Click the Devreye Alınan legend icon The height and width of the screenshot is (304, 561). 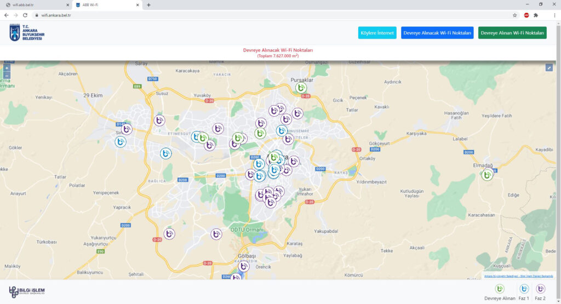pyautogui.click(x=500, y=289)
